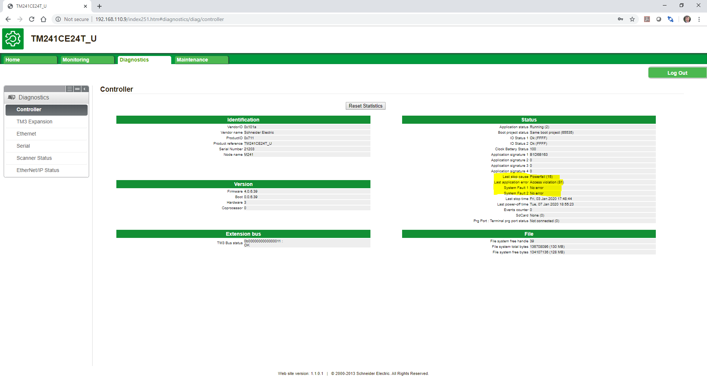The width and height of the screenshot is (707, 383).
Task: Open the Maintenance tab
Action: [x=201, y=60]
